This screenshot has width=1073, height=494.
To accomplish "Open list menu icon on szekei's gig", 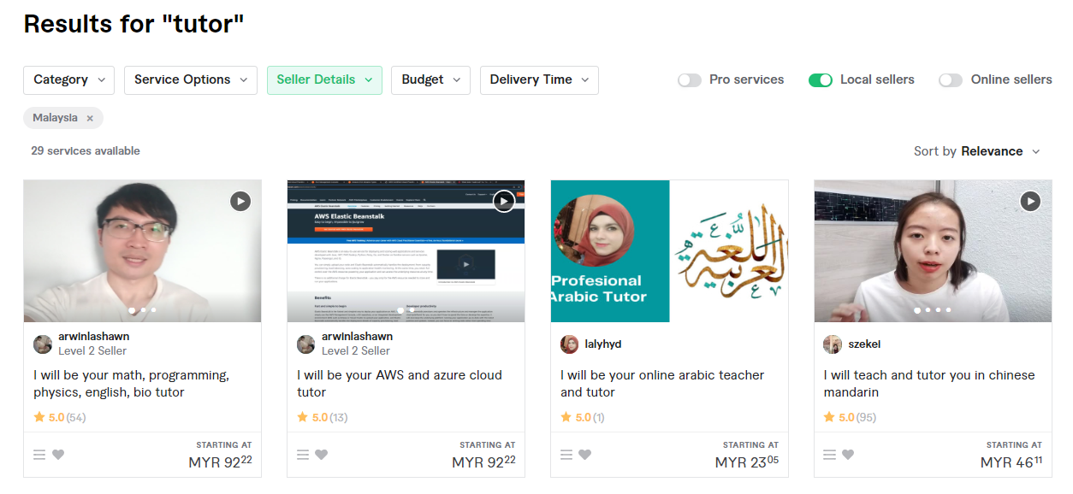I will pos(829,455).
